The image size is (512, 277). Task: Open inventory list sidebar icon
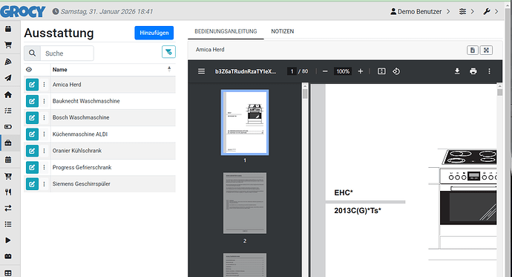pos(8,224)
